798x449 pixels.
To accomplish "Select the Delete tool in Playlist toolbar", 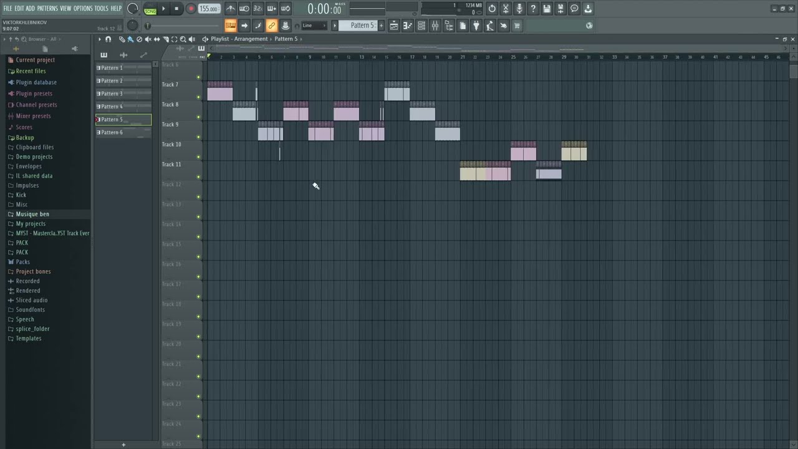I will coord(139,39).
